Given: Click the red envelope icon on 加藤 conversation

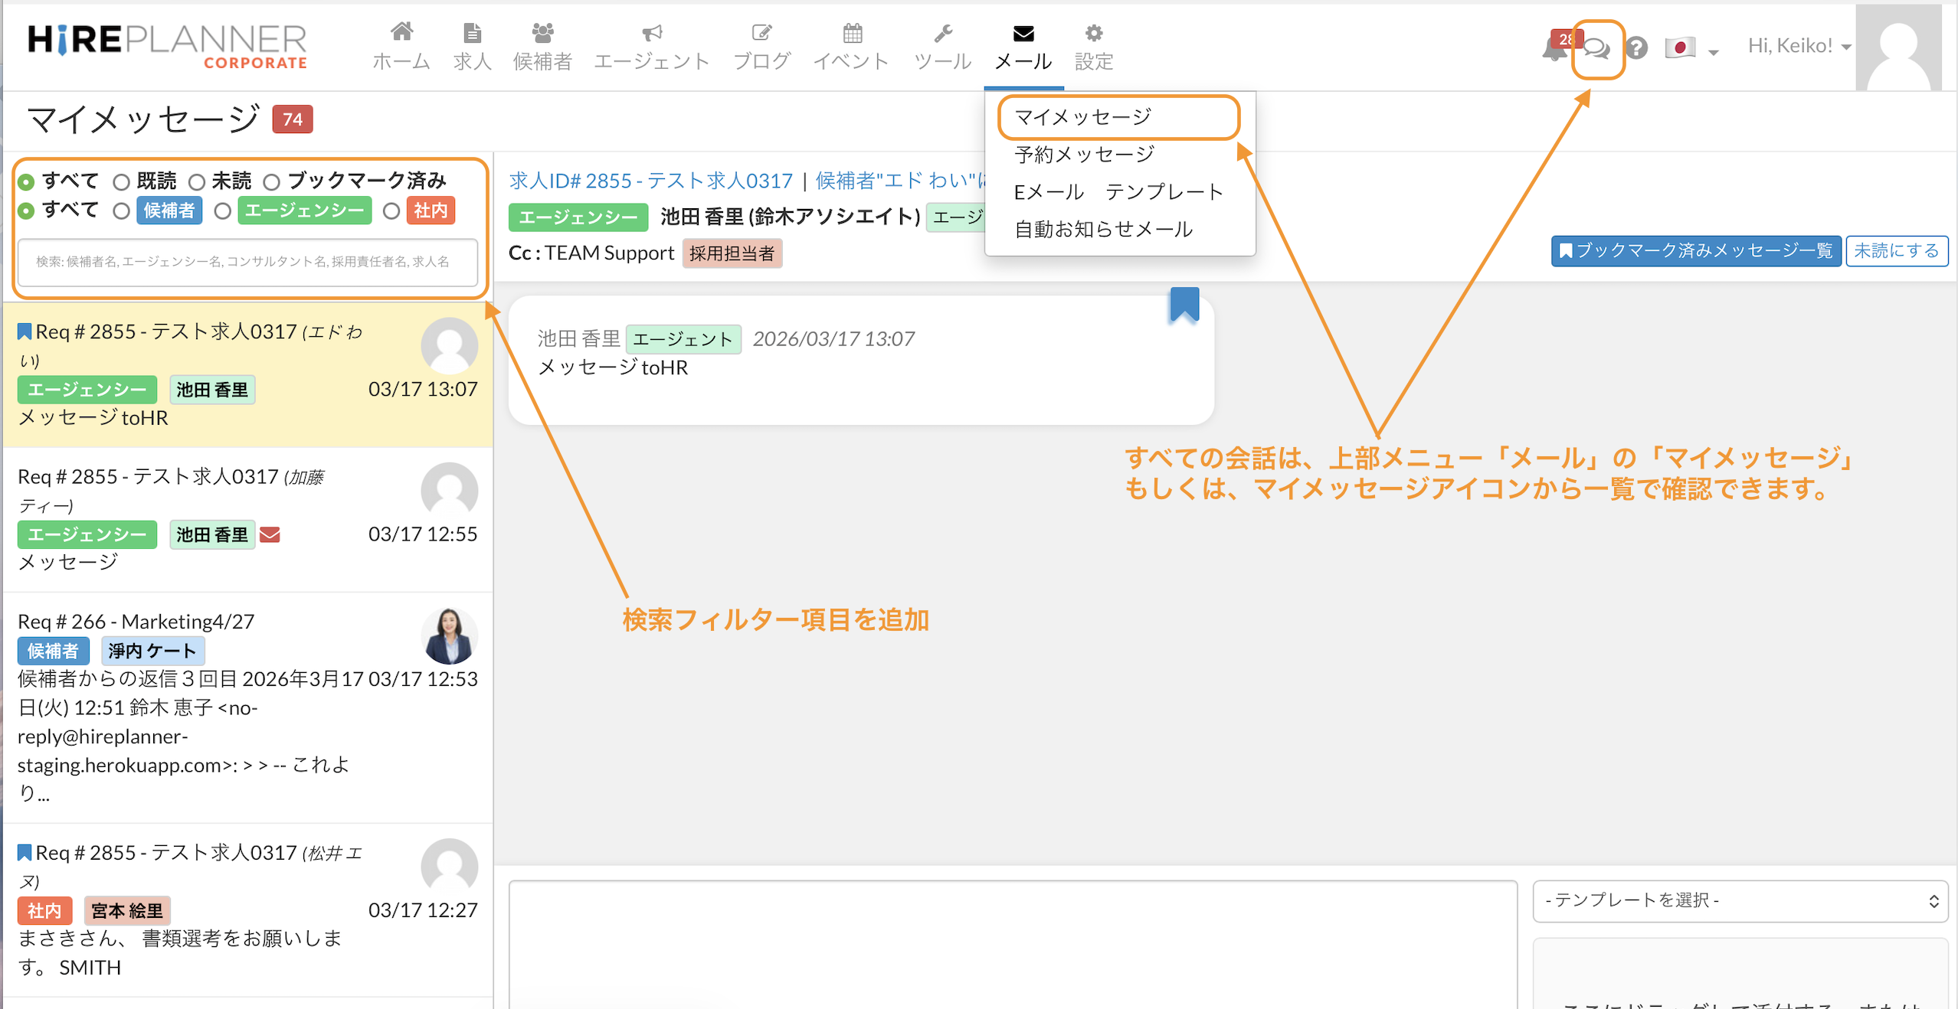Looking at the screenshot, I should 270,534.
